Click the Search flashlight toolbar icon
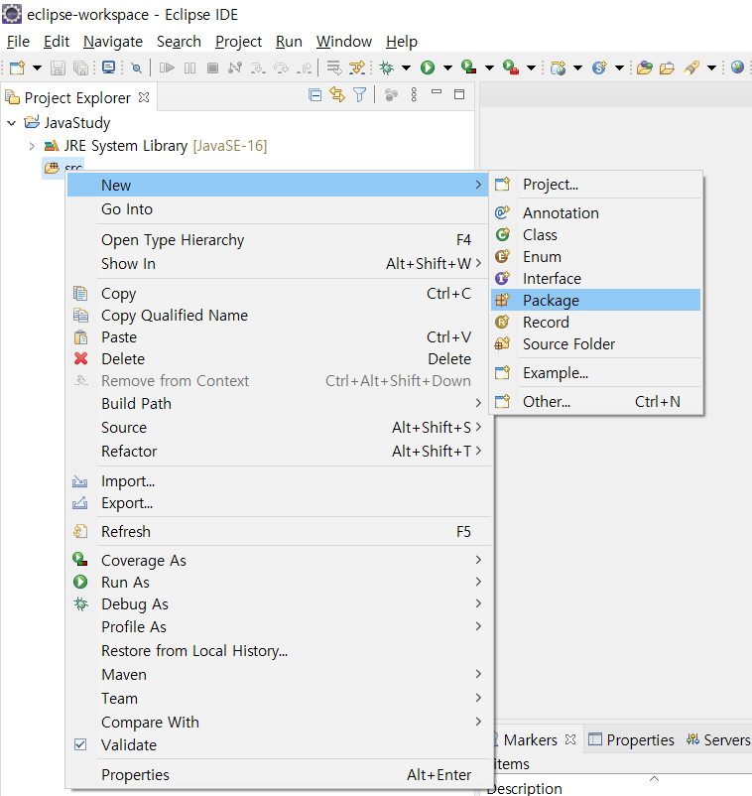Viewport: 752px width, 796px height. [691, 67]
